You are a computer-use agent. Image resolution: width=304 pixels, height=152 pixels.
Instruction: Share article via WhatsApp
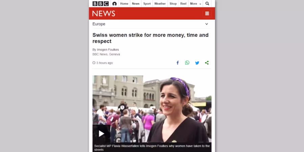(x=187, y=62)
